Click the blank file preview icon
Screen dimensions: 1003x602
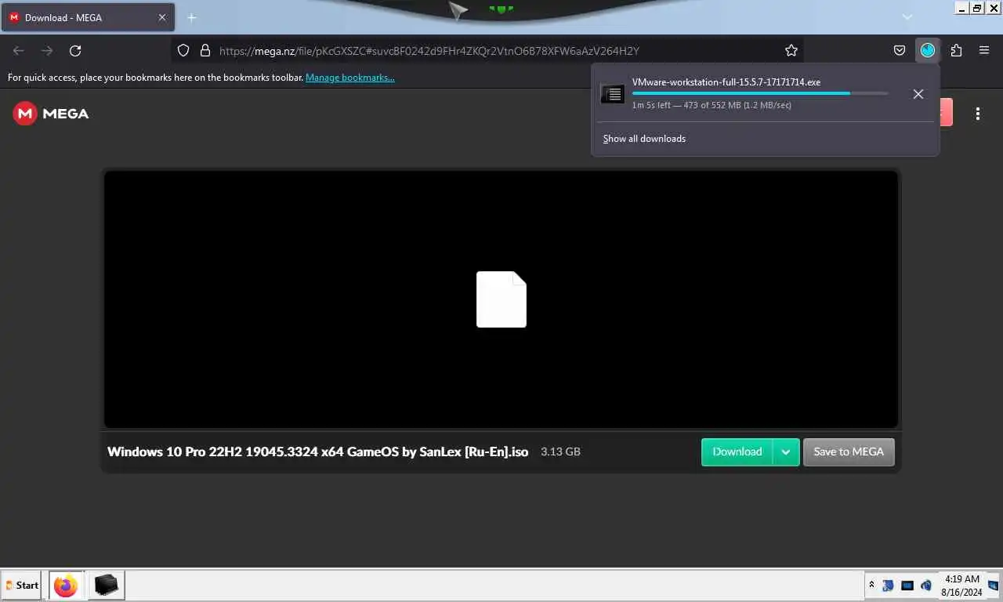tap(501, 299)
